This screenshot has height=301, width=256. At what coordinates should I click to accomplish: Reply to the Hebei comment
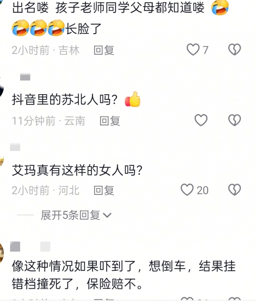(x=104, y=191)
